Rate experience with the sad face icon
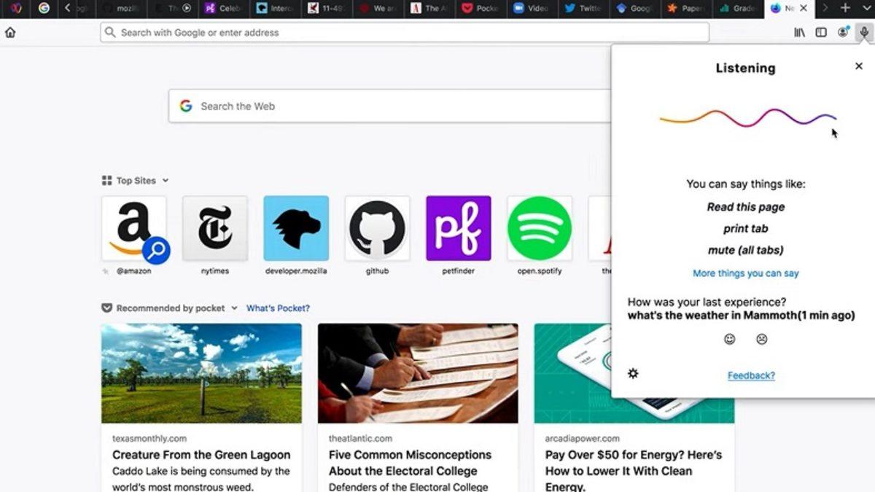The height and width of the screenshot is (492, 875). pyautogui.click(x=761, y=340)
